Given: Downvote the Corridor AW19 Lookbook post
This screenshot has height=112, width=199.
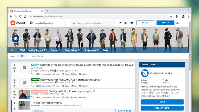Looking at the screenshot, I should coord(14,97).
